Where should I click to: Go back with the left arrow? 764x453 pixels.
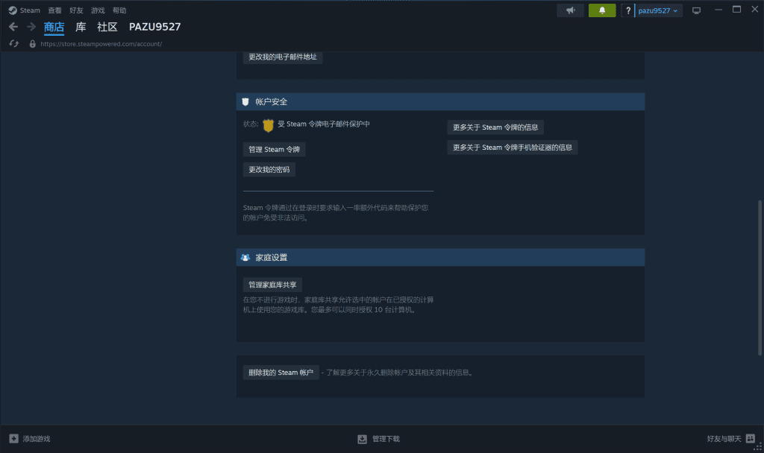13,27
